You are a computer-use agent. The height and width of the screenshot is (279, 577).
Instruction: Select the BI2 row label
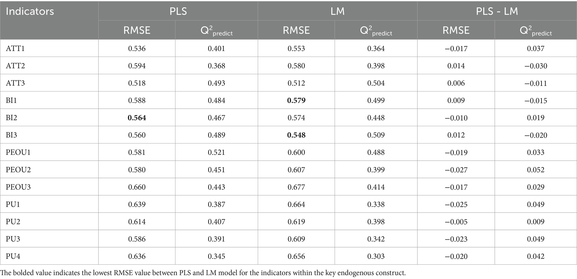pyautogui.click(x=11, y=118)
